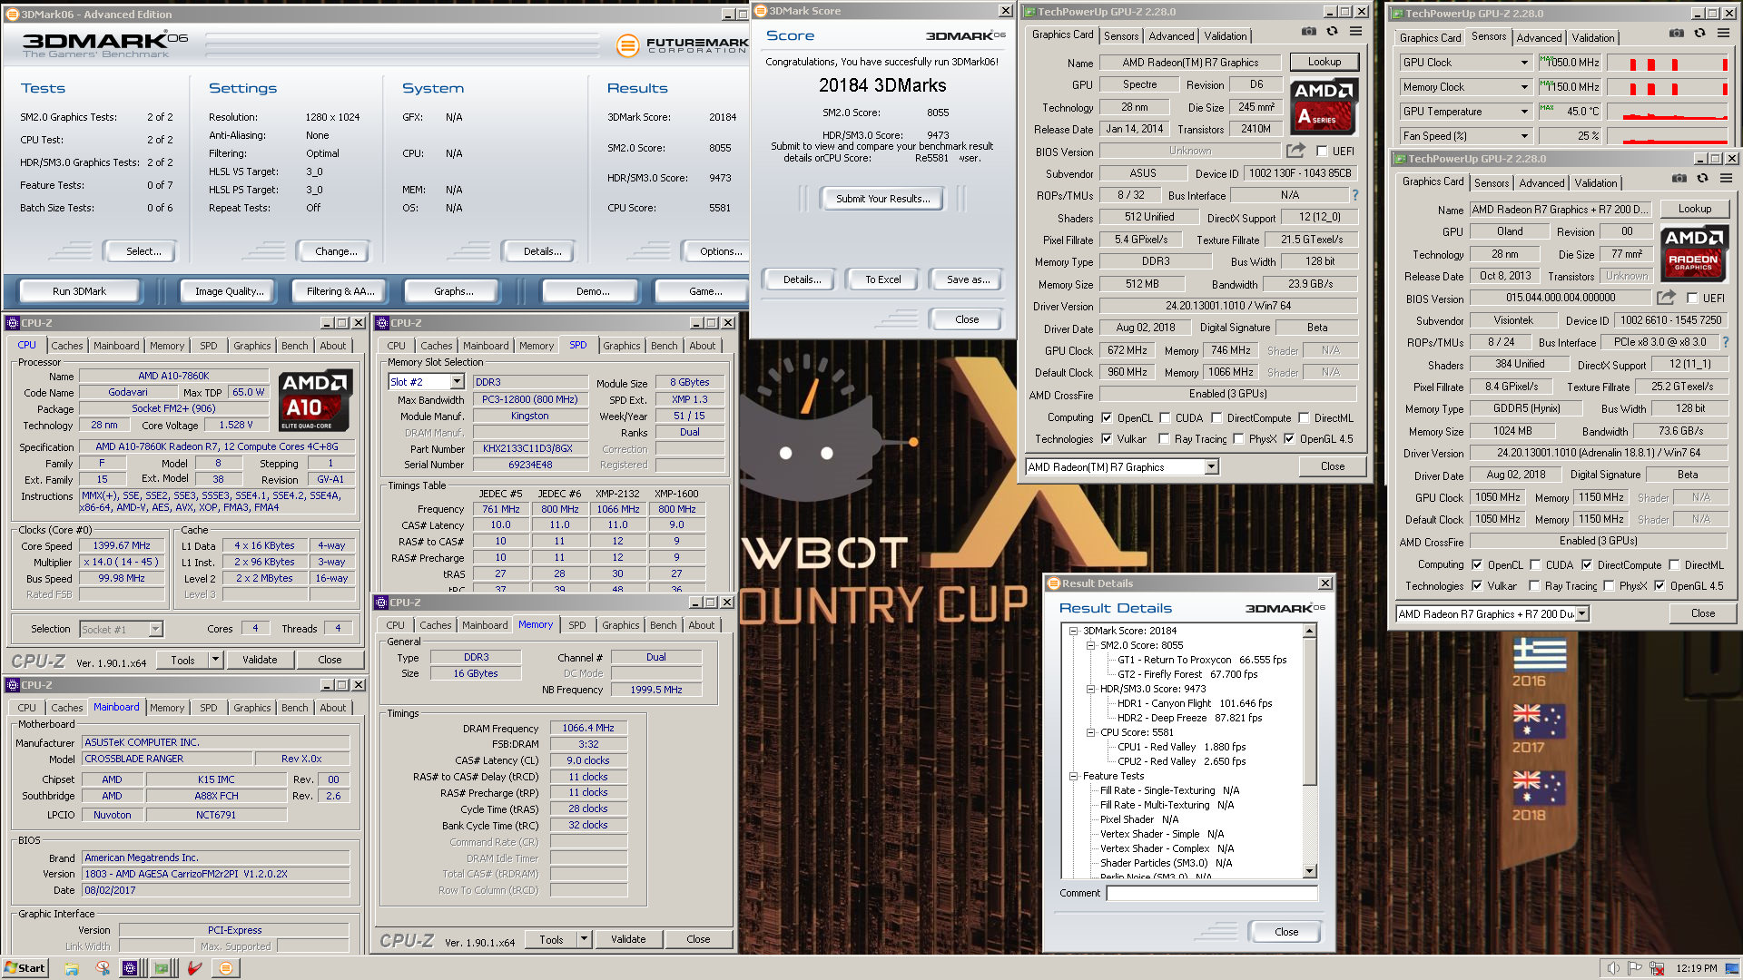Open the file explorer icon in the taskbar
The height and width of the screenshot is (980, 1743).
click(71, 968)
